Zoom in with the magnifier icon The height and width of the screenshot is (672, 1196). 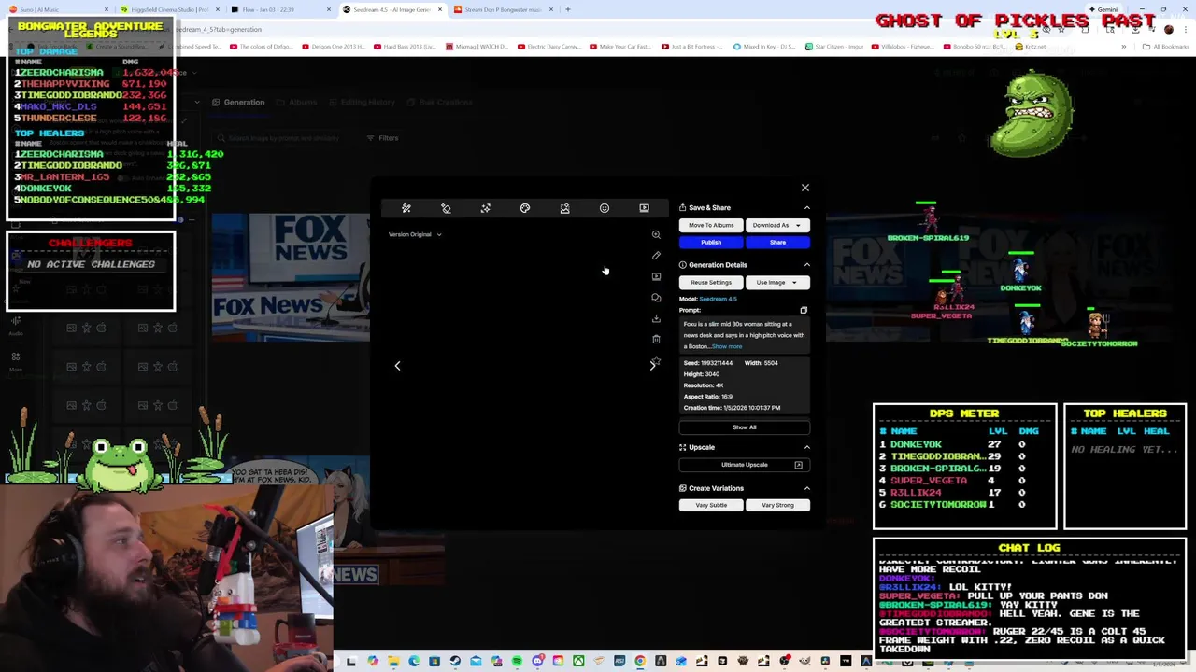click(656, 234)
